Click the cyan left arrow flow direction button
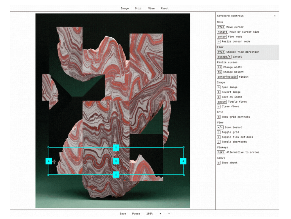The image size is (291, 219). tap(49, 161)
